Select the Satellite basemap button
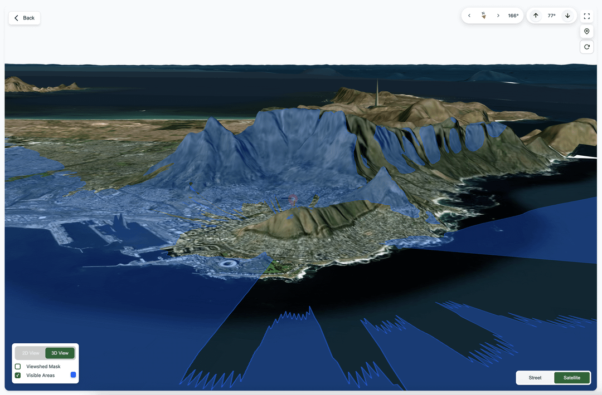Viewport: 602px width, 395px height. point(571,378)
